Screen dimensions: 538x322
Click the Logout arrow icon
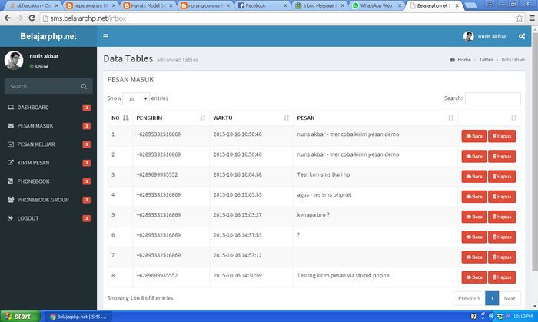[10, 218]
